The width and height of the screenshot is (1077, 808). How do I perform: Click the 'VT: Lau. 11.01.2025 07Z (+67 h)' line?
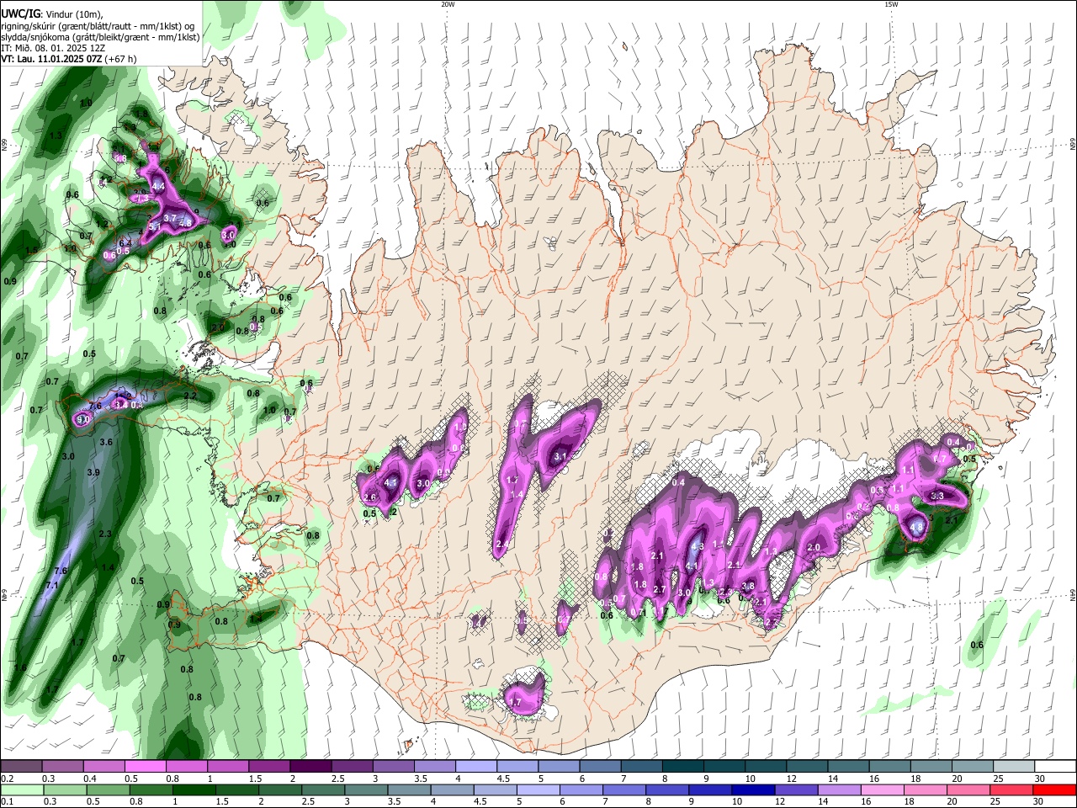(69, 59)
